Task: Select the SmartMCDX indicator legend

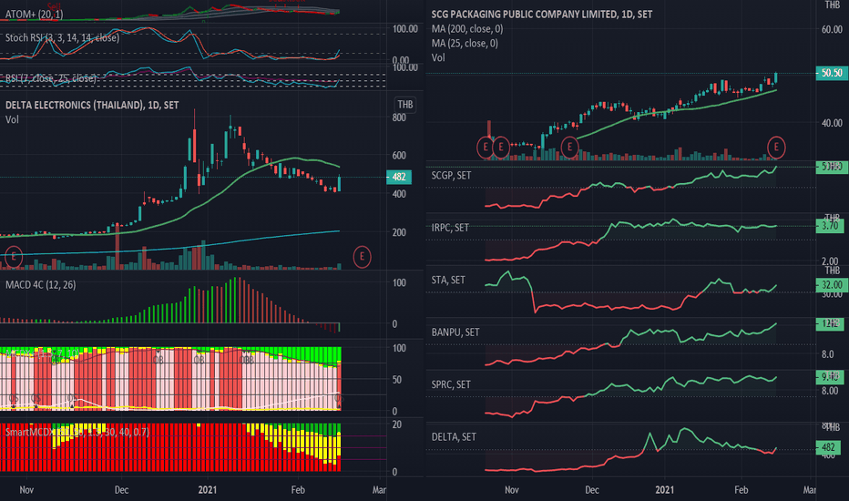Action: 77,432
